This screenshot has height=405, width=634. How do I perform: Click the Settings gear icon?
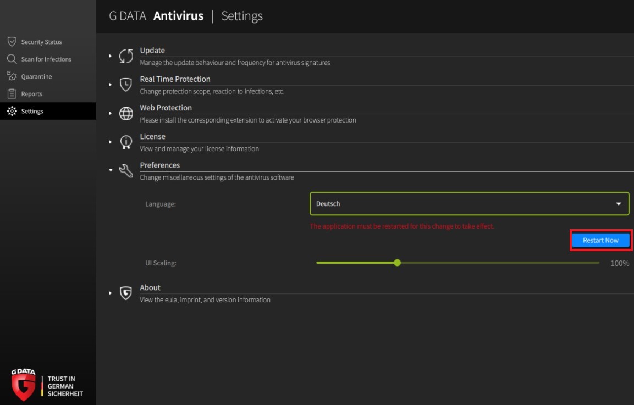[x=12, y=111]
